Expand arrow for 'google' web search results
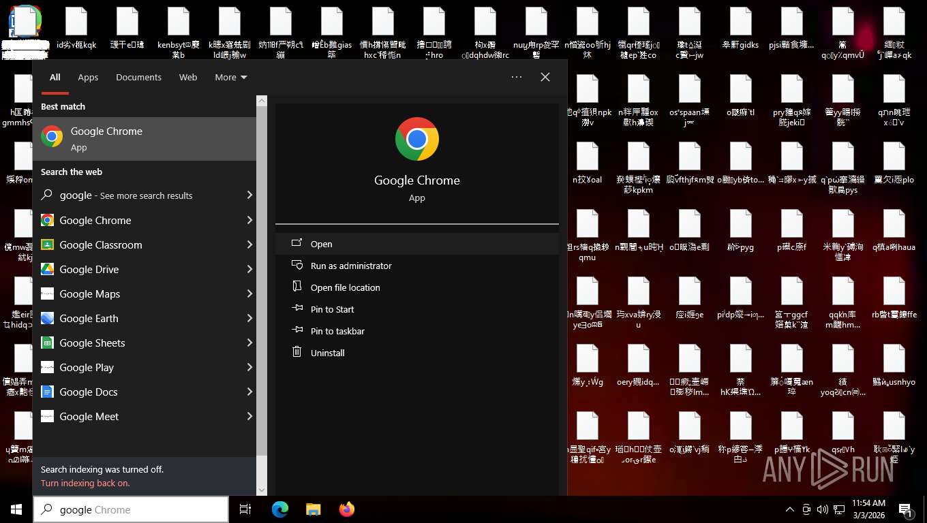This screenshot has width=927, height=523. click(249, 195)
